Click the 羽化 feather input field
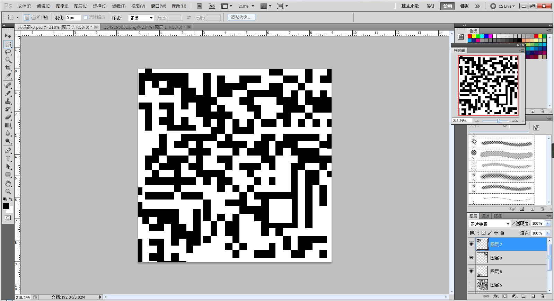The height and width of the screenshot is (301, 554). (x=73, y=18)
